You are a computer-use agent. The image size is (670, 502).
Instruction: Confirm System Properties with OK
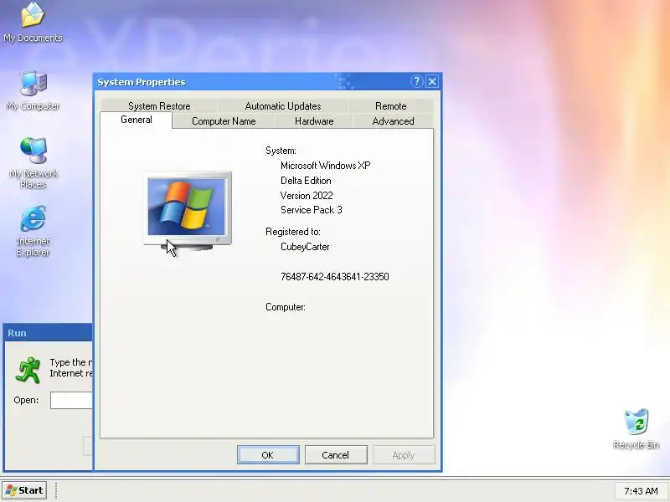[268, 455]
